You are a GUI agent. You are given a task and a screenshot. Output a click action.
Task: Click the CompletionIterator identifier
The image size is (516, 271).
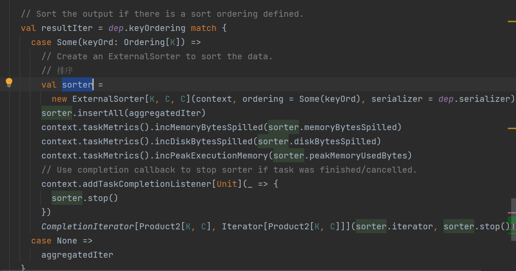88,226
